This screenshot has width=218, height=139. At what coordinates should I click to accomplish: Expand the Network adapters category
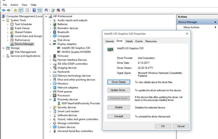(x=50, y=88)
